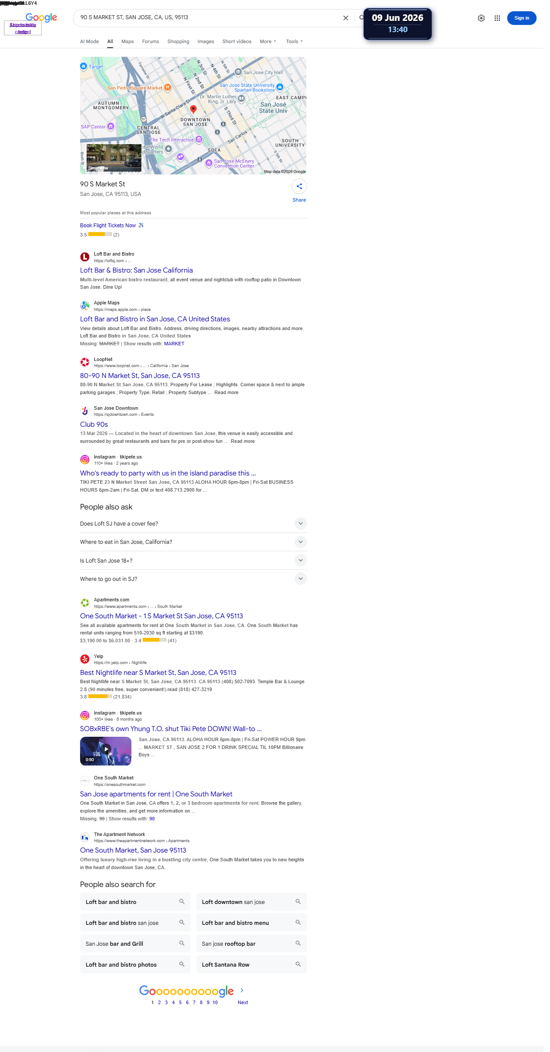Click the search icon beside Loft Santana Row
Image resolution: width=550 pixels, height=1052 pixels.
click(298, 964)
